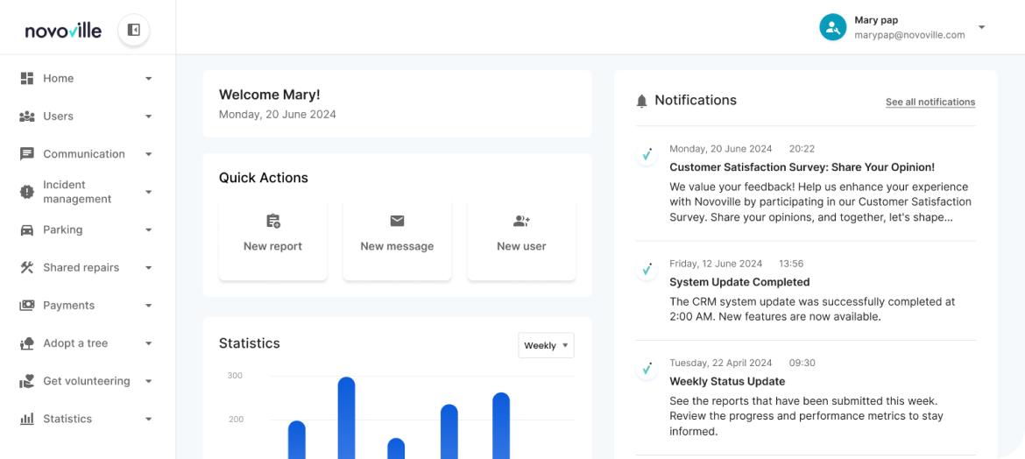Click the Adopt a tree icon
The image size is (1025, 459).
(x=27, y=343)
